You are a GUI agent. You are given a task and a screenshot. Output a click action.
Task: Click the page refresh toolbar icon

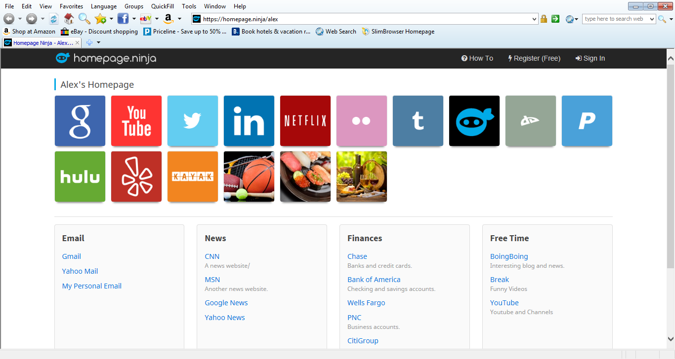(53, 18)
